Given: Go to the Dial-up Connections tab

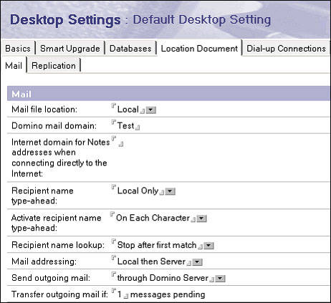Looking at the screenshot, I should [286, 49].
